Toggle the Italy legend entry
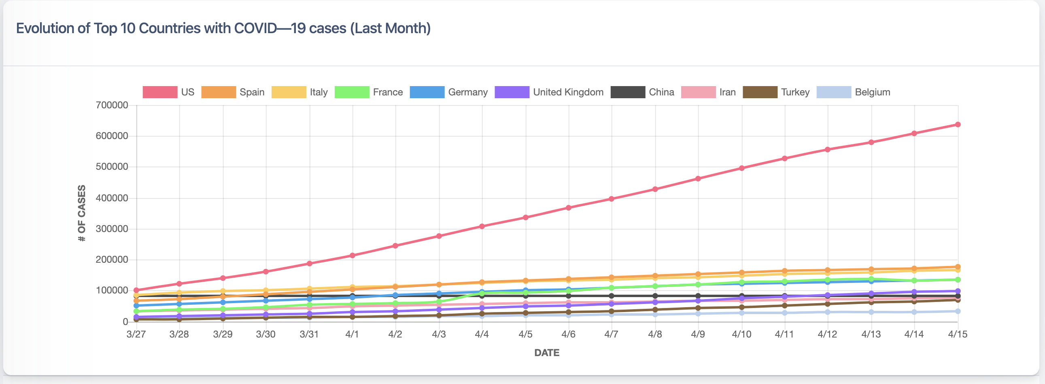This screenshot has width=1045, height=384. [289, 92]
